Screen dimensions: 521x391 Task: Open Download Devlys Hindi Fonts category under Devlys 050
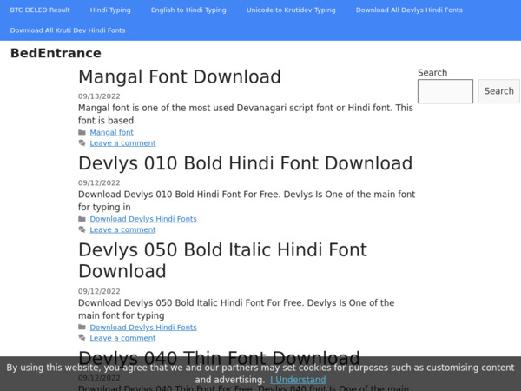(143, 328)
